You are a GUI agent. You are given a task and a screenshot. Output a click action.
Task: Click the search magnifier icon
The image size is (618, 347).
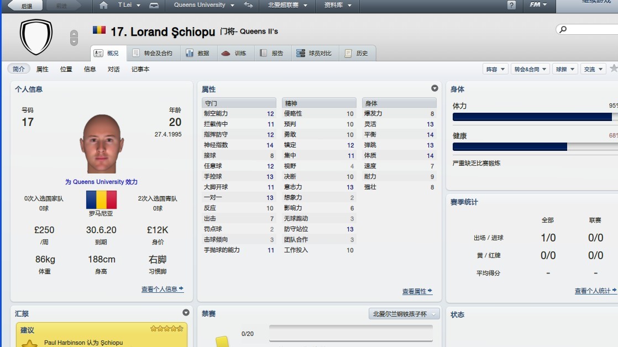tap(563, 29)
